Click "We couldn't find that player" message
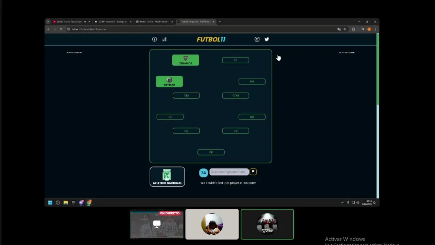 click(x=228, y=183)
